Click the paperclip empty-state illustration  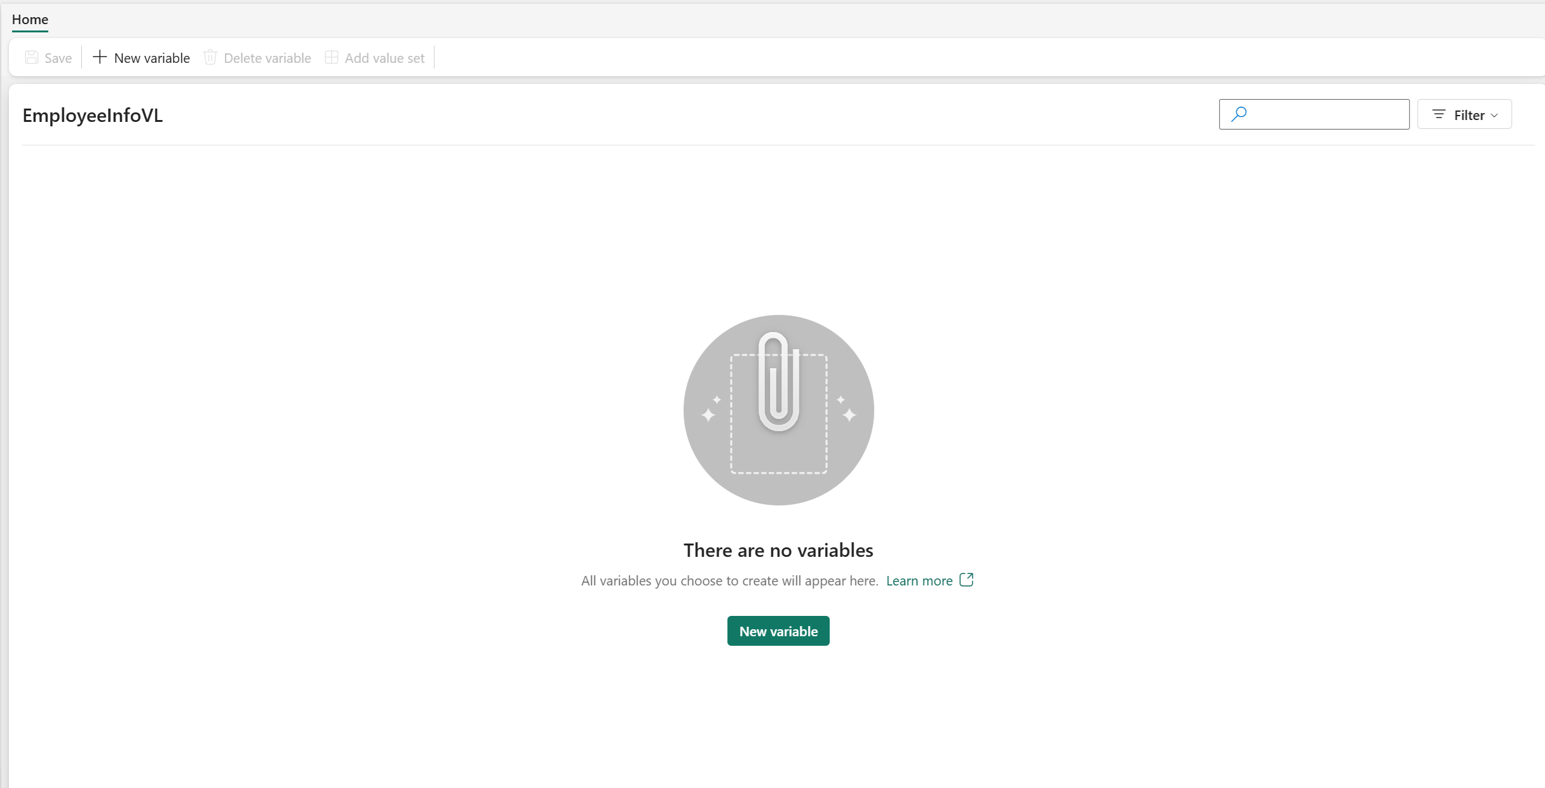coord(778,410)
